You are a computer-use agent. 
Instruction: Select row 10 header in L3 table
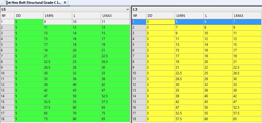[138, 73]
